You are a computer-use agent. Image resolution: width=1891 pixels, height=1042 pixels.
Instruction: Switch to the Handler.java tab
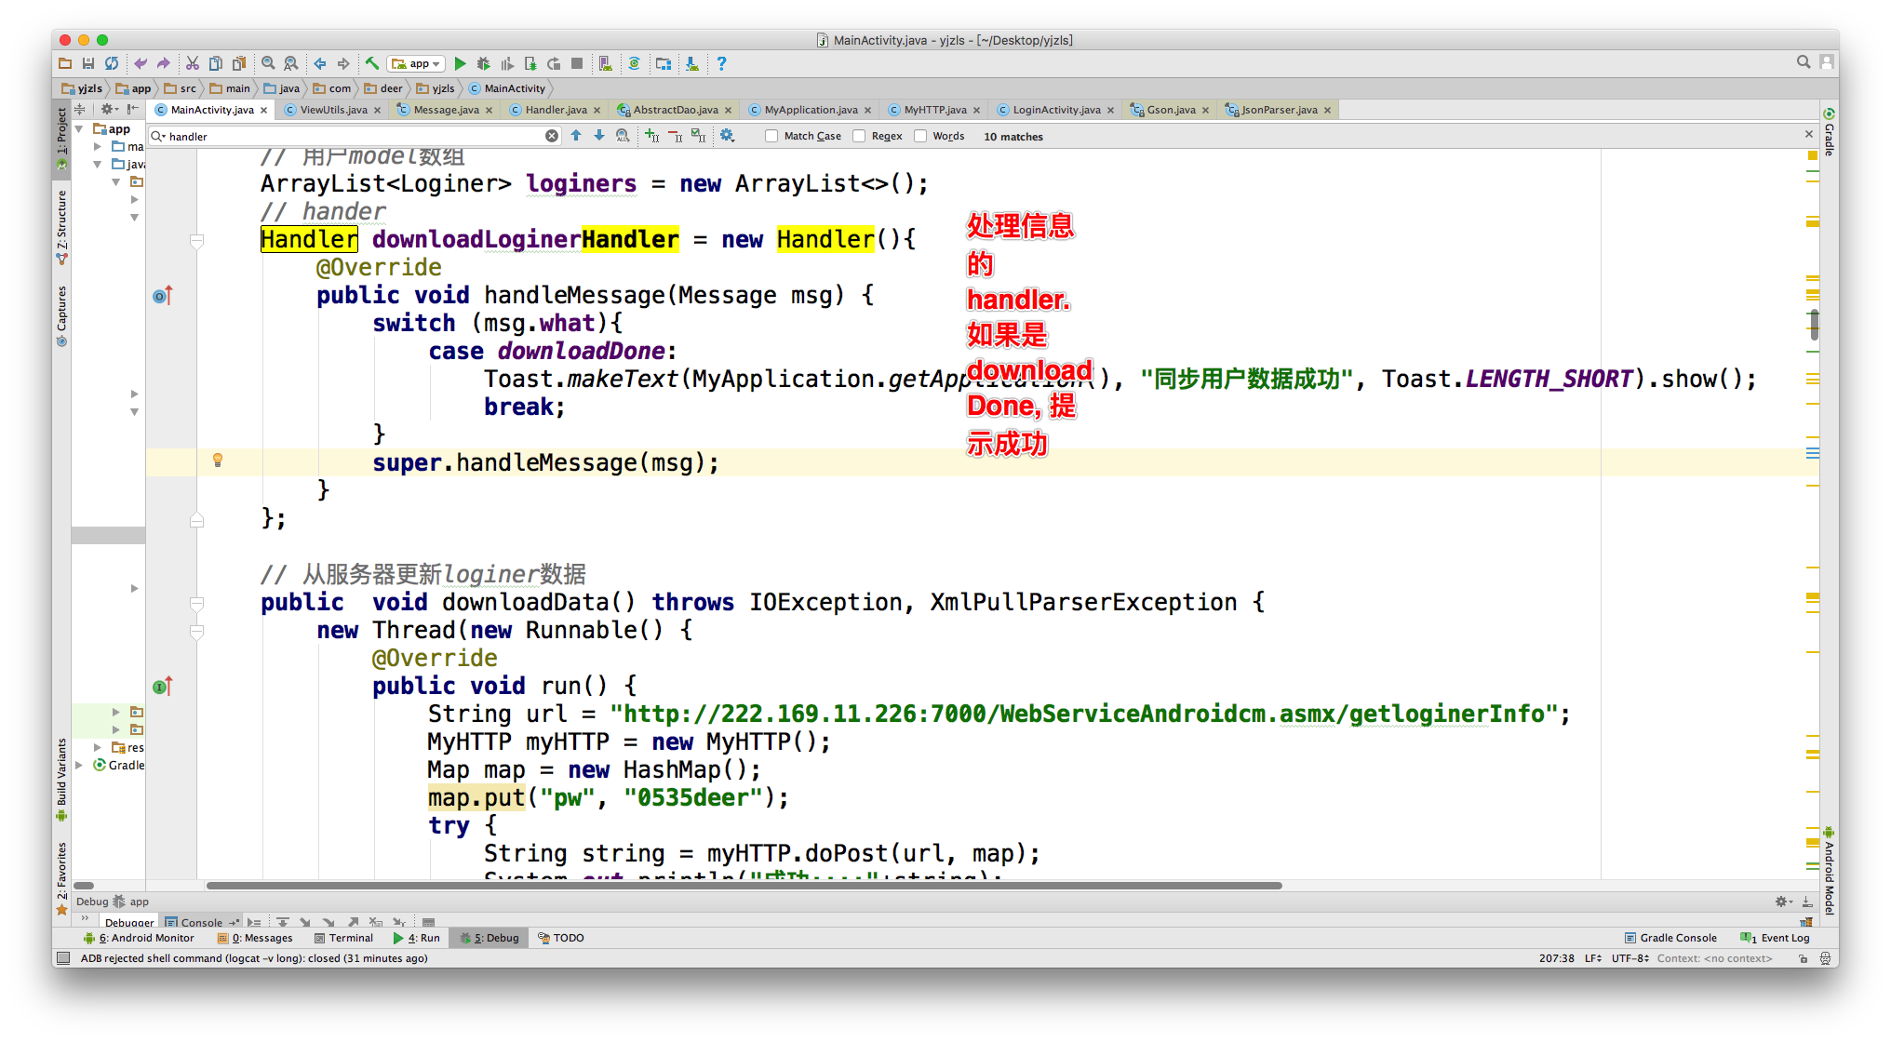pyautogui.click(x=556, y=110)
